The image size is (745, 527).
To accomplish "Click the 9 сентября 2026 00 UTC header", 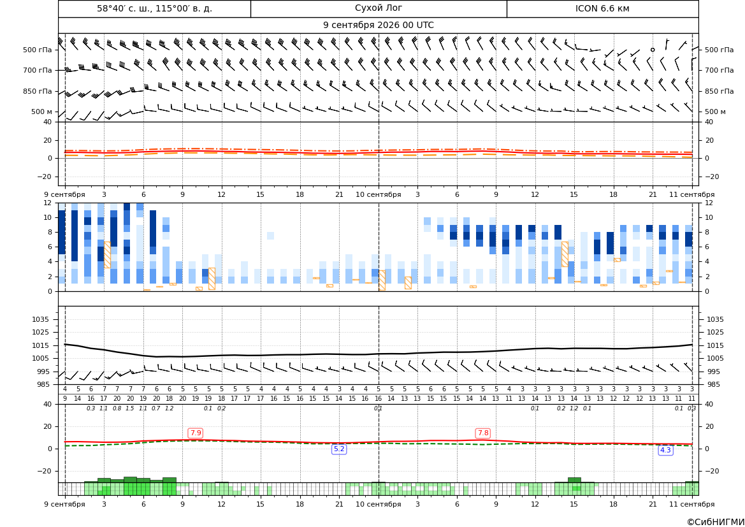I will [x=378, y=25].
